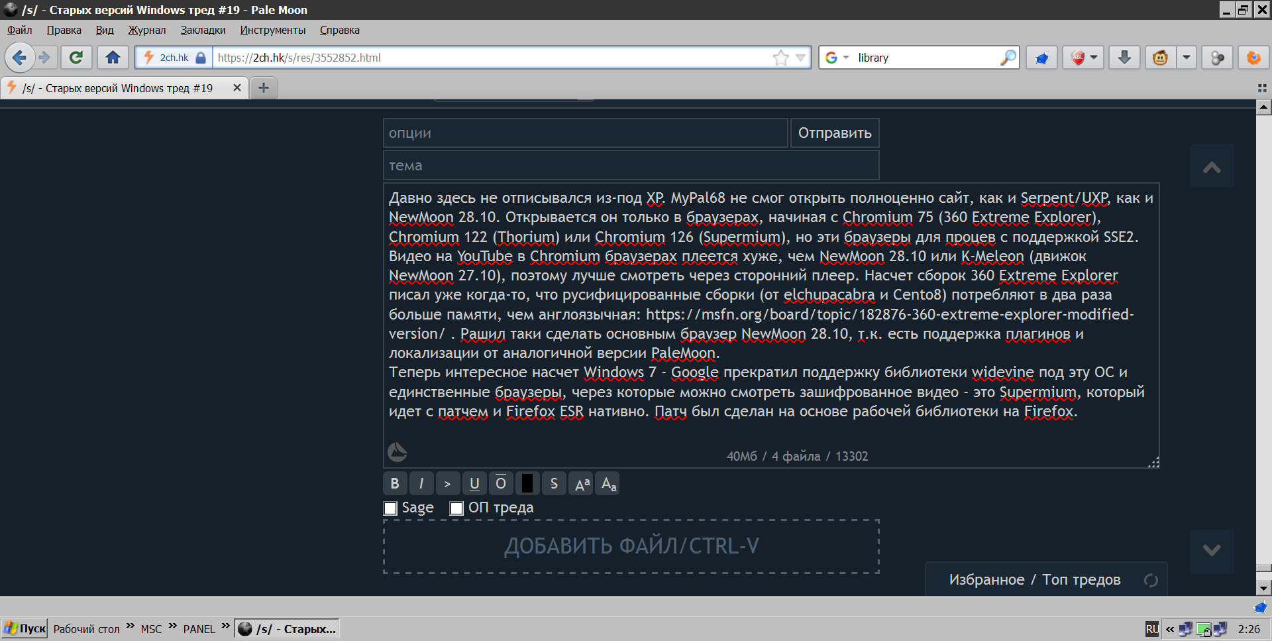Click into the опции input field
This screenshot has height=641, width=1272.
point(586,133)
